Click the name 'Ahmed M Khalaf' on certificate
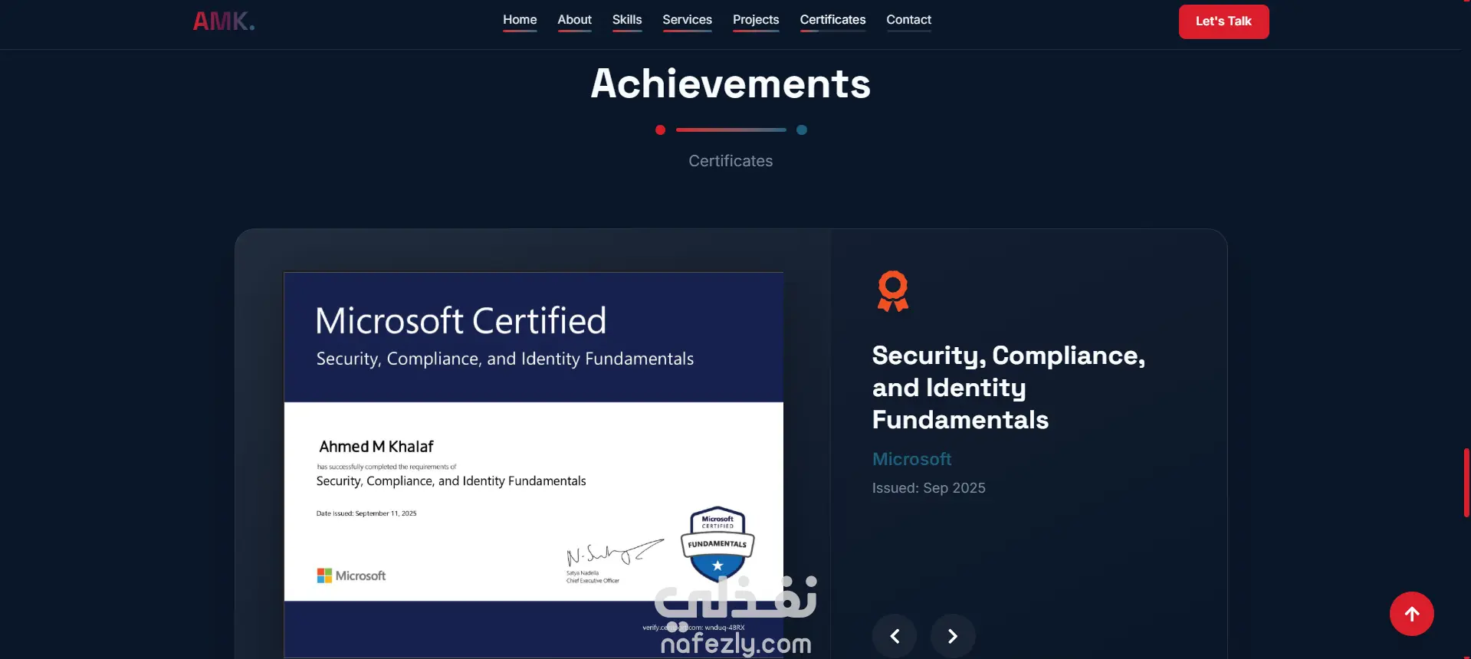The height and width of the screenshot is (659, 1471). point(376,447)
